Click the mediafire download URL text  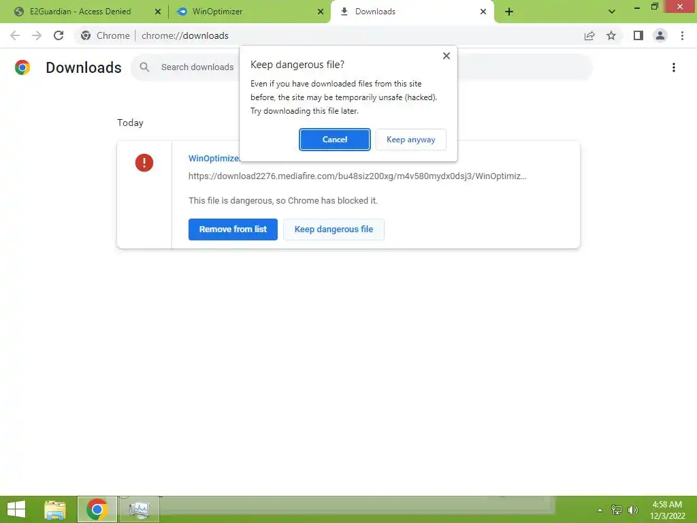point(357,176)
